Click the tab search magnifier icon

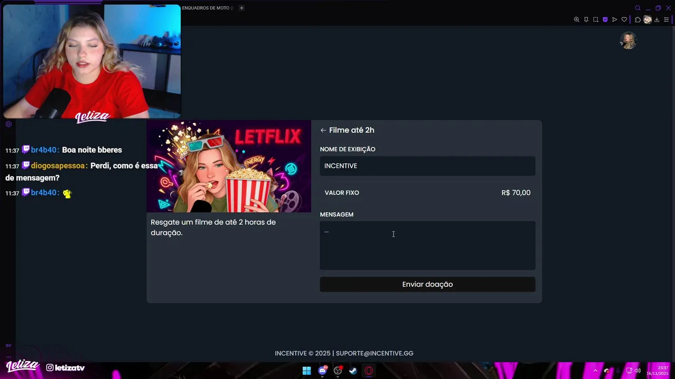(x=638, y=8)
